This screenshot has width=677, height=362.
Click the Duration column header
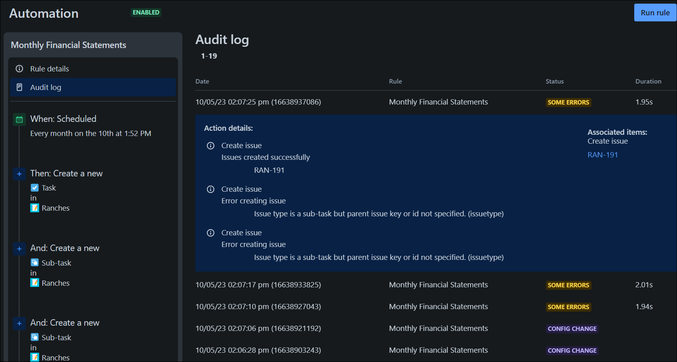click(648, 81)
